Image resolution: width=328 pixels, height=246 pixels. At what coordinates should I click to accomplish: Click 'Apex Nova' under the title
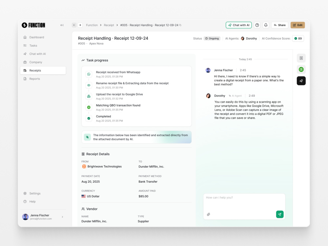click(96, 44)
